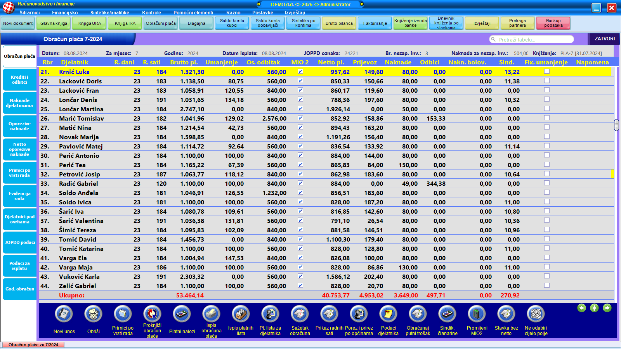
Task: Select the JOPDD podaci side tab
Action: [x=19, y=242]
